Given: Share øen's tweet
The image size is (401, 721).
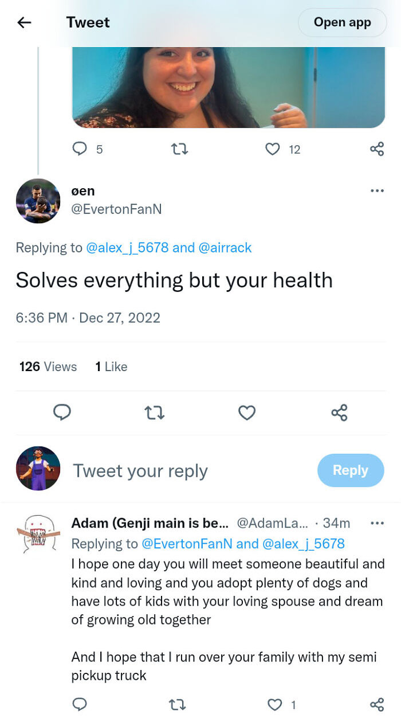Looking at the screenshot, I should [339, 412].
